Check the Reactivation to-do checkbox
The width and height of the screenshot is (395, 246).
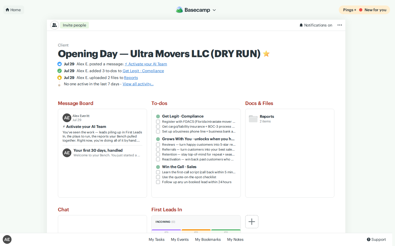click(x=158, y=159)
